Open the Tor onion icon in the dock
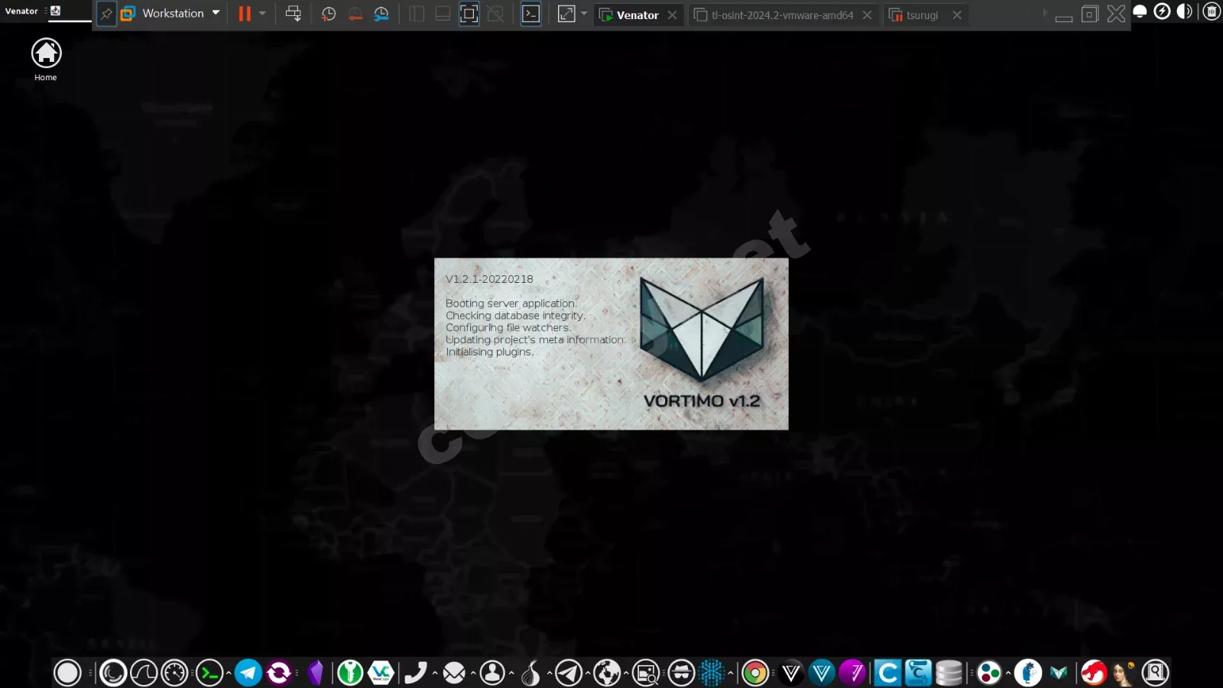Image resolution: width=1223 pixels, height=688 pixels. coord(530,673)
